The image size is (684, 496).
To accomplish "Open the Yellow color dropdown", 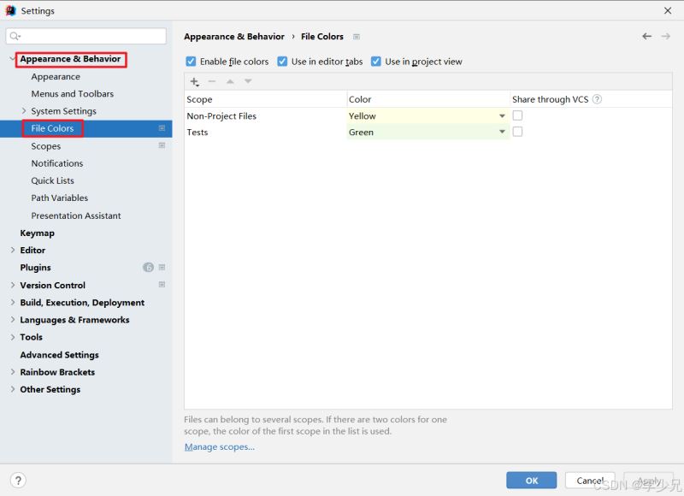I will [502, 116].
